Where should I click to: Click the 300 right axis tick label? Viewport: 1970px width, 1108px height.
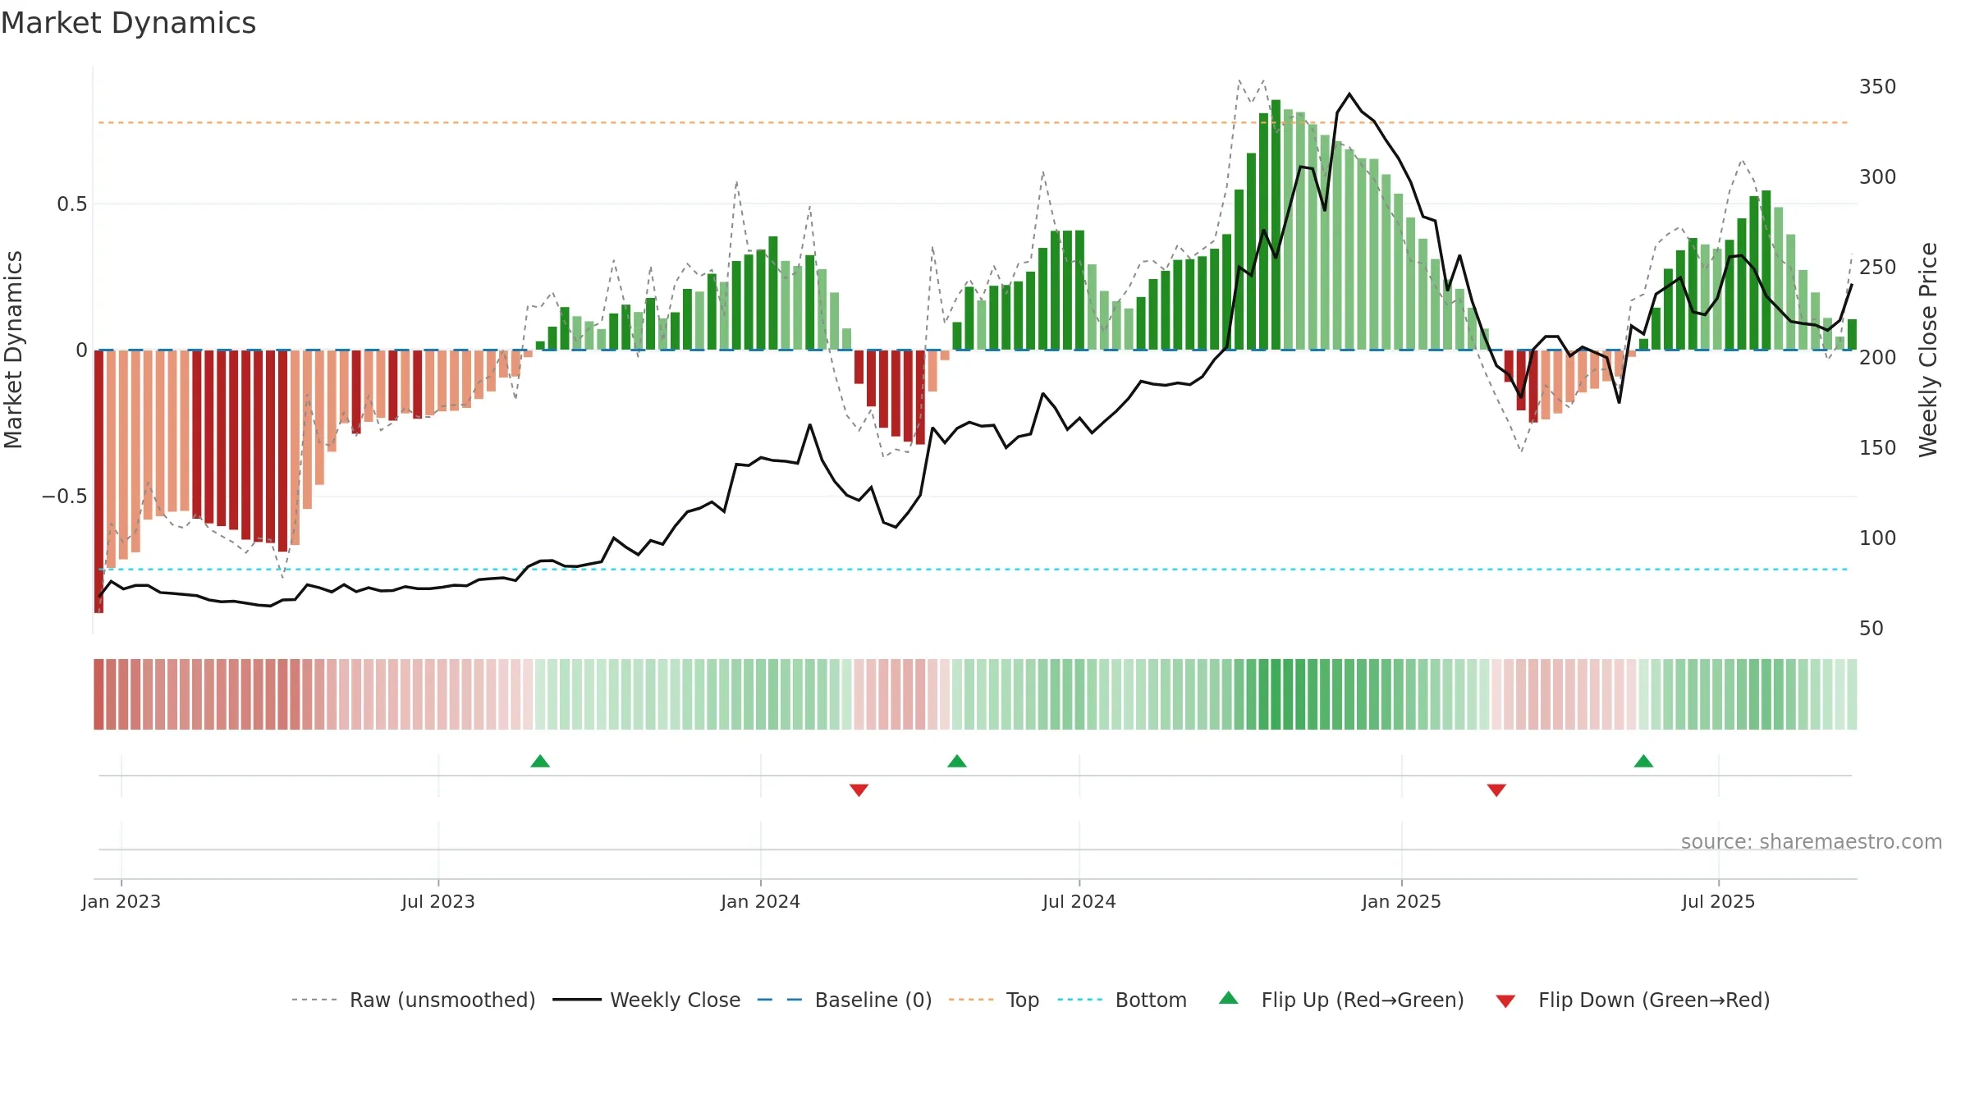coord(1878,177)
